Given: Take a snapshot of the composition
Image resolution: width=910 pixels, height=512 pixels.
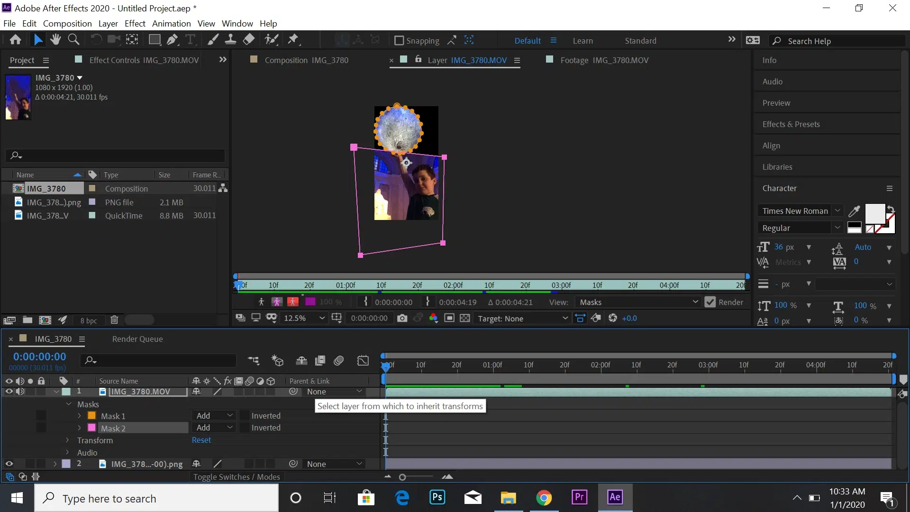Looking at the screenshot, I should (x=402, y=318).
